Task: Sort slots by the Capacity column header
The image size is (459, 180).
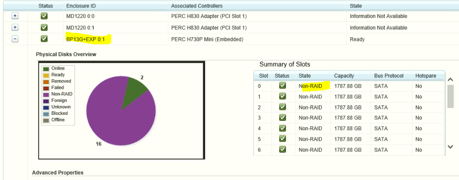Action: (x=344, y=76)
